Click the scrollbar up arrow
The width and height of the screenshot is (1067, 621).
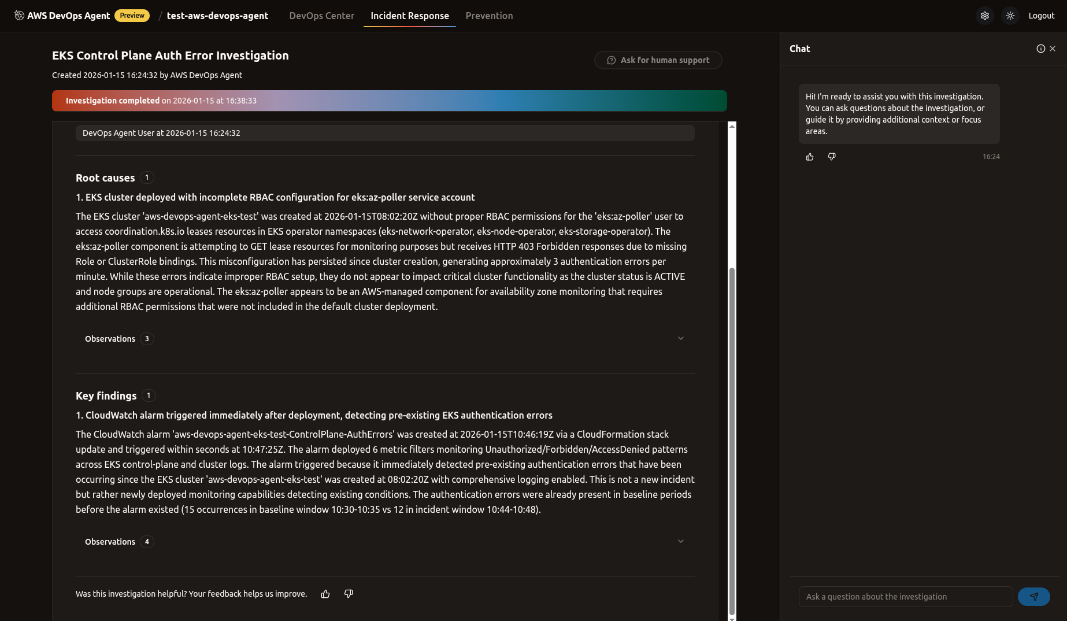tap(732, 126)
